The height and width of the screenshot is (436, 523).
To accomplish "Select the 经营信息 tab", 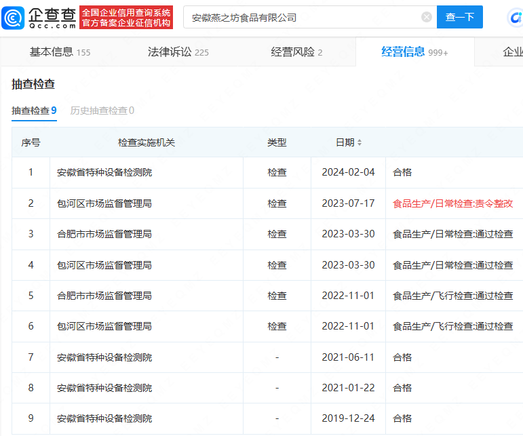I will pyautogui.click(x=414, y=52).
